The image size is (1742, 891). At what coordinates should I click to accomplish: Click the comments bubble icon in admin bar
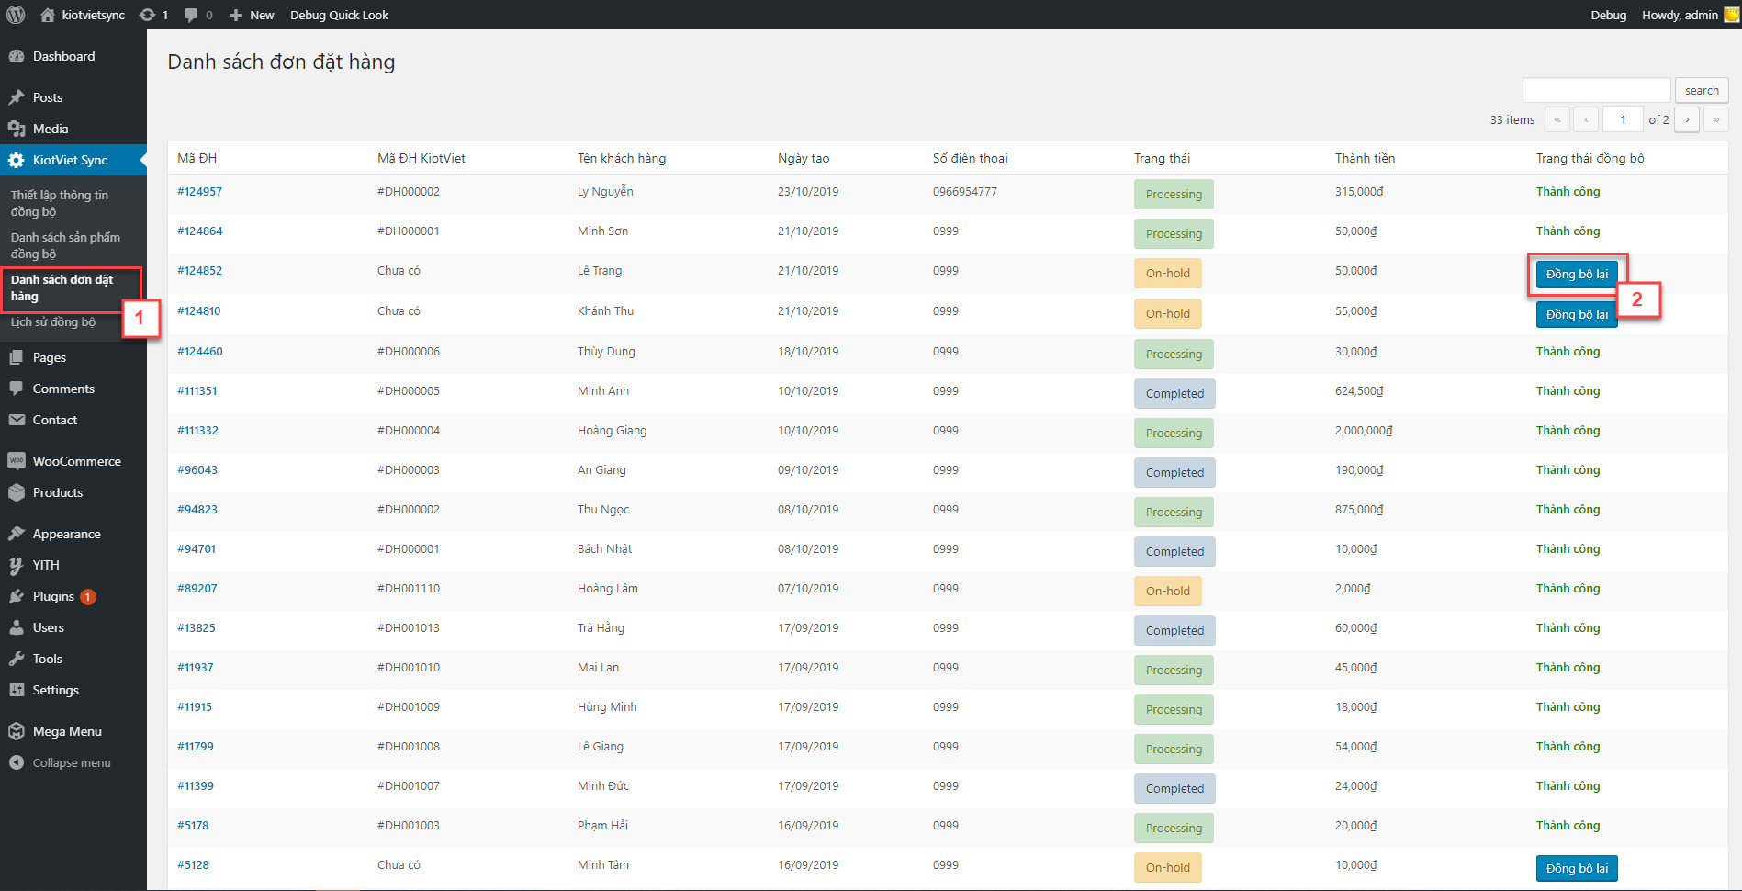click(191, 15)
